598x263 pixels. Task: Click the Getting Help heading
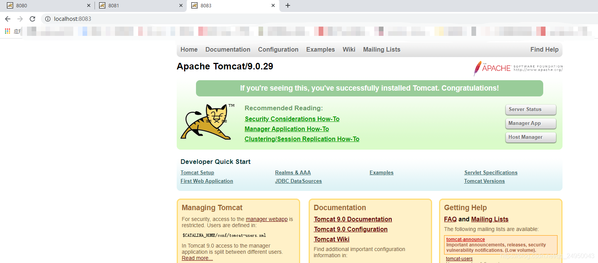coord(465,207)
